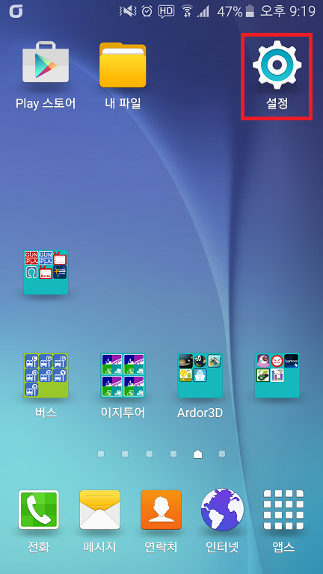Launch the 전화 phone app
Screen dimensions: 323x574
point(38,510)
